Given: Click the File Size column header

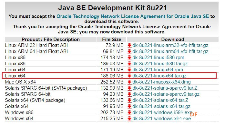Looking at the screenshot, I should click(112, 40).
